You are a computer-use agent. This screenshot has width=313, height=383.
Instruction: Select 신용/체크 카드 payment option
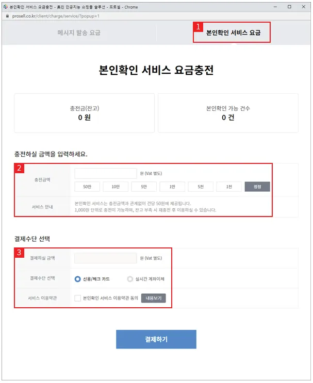(78, 279)
